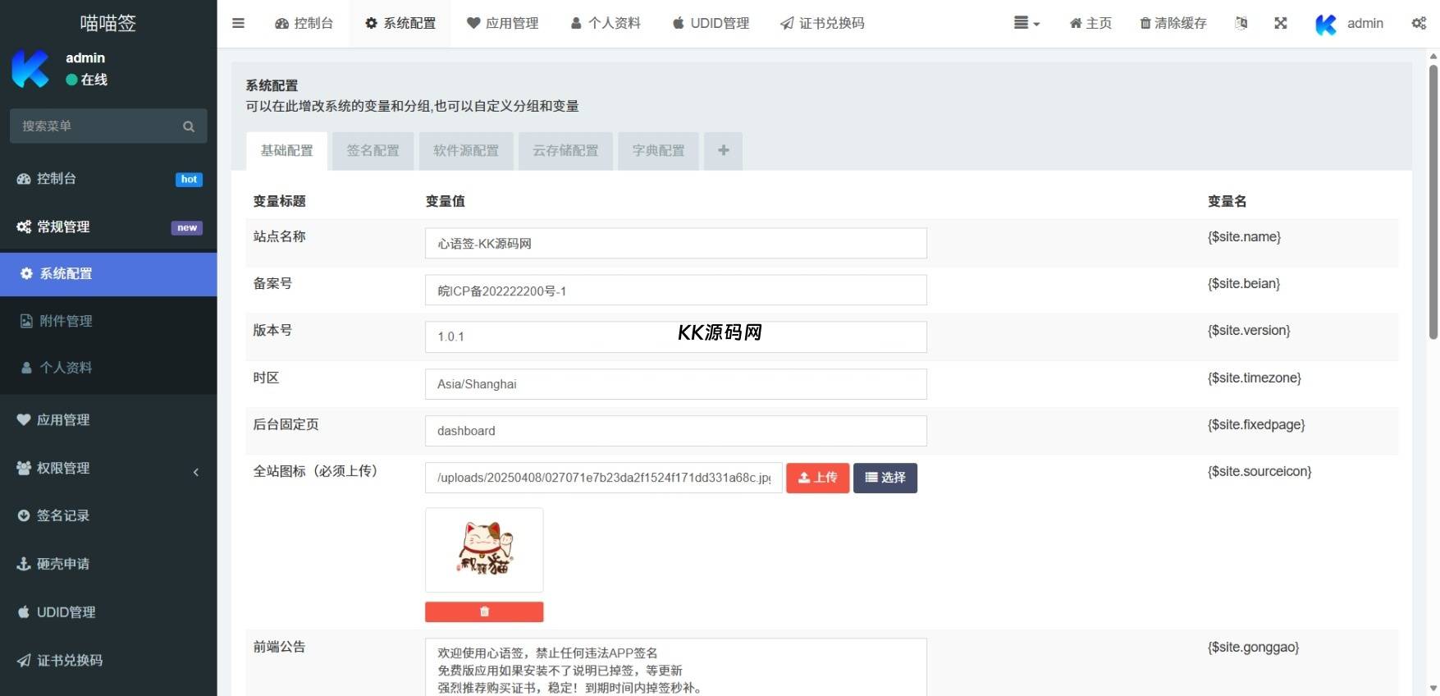Click the 清除缓存 trash button
Image resolution: width=1440 pixels, height=696 pixels.
1173,23
